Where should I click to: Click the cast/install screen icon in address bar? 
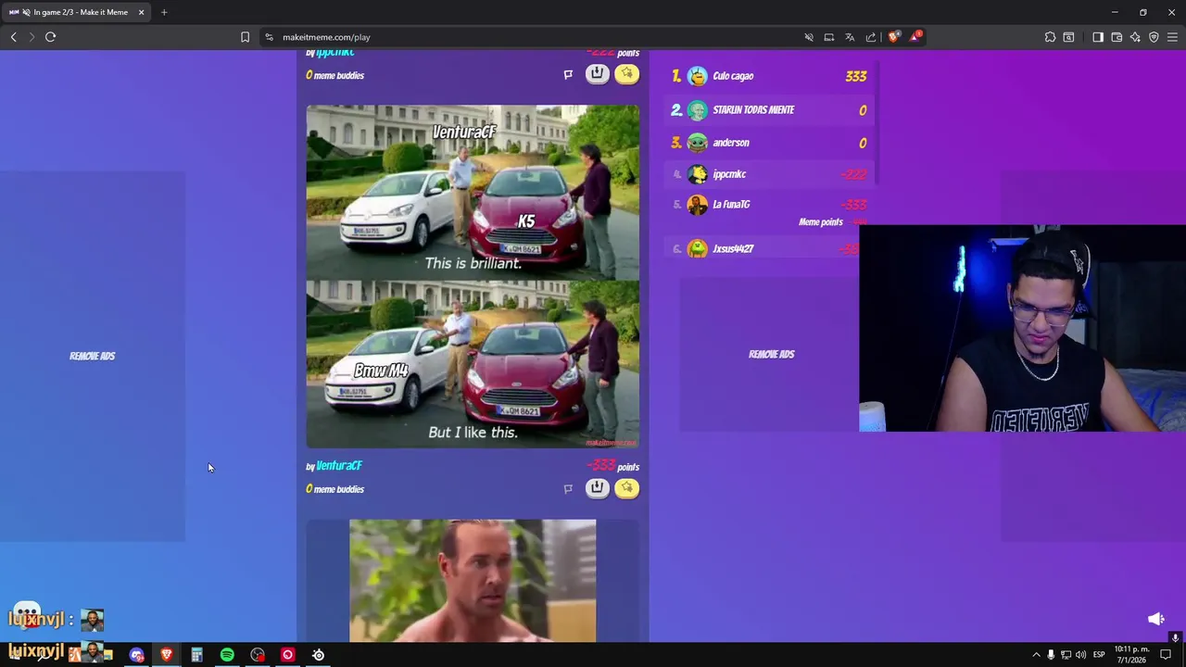point(829,37)
